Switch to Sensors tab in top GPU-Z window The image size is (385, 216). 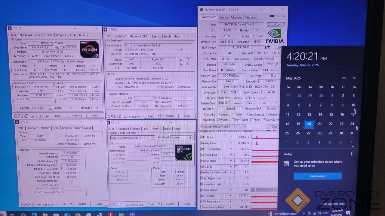tap(223, 17)
